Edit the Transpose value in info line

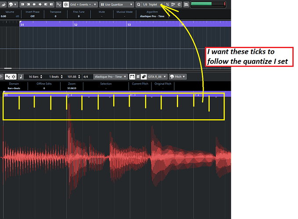(55, 16)
